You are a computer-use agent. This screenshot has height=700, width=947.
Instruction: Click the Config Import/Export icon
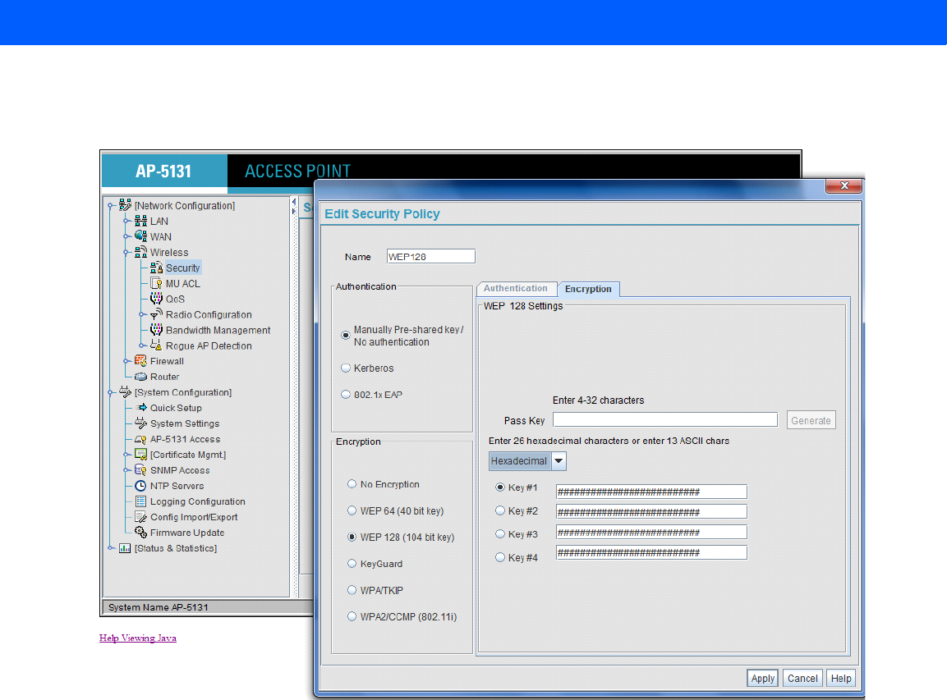140,516
